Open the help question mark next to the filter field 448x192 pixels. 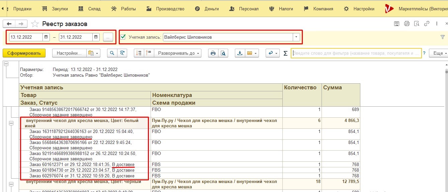coord(424,53)
